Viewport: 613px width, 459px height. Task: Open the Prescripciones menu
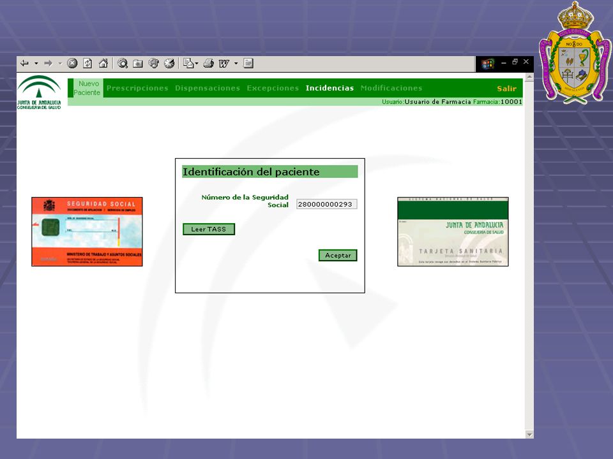(x=137, y=88)
